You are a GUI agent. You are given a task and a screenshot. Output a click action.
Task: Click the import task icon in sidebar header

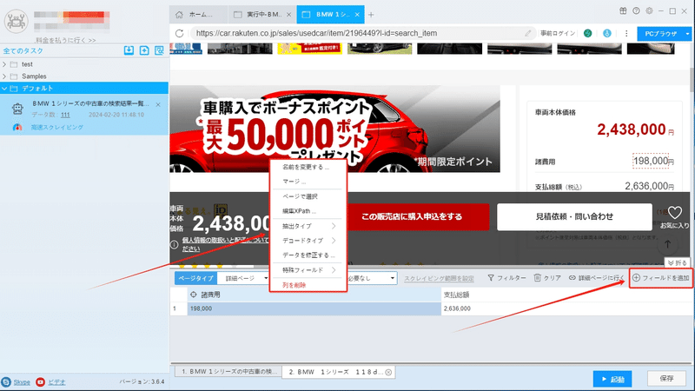coord(129,50)
